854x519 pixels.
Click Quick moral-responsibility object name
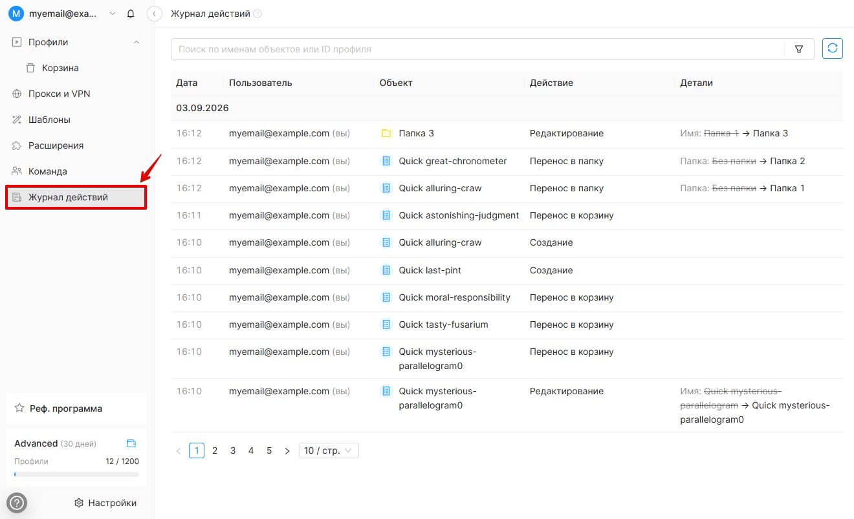tap(455, 297)
